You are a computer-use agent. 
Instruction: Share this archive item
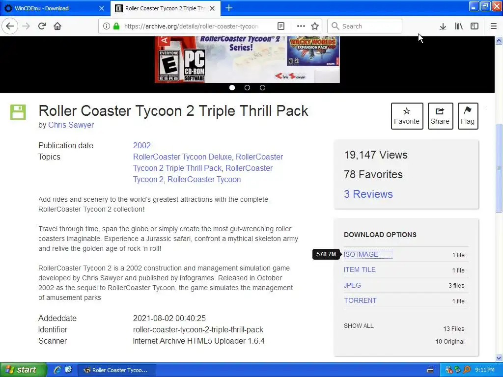pos(440,116)
